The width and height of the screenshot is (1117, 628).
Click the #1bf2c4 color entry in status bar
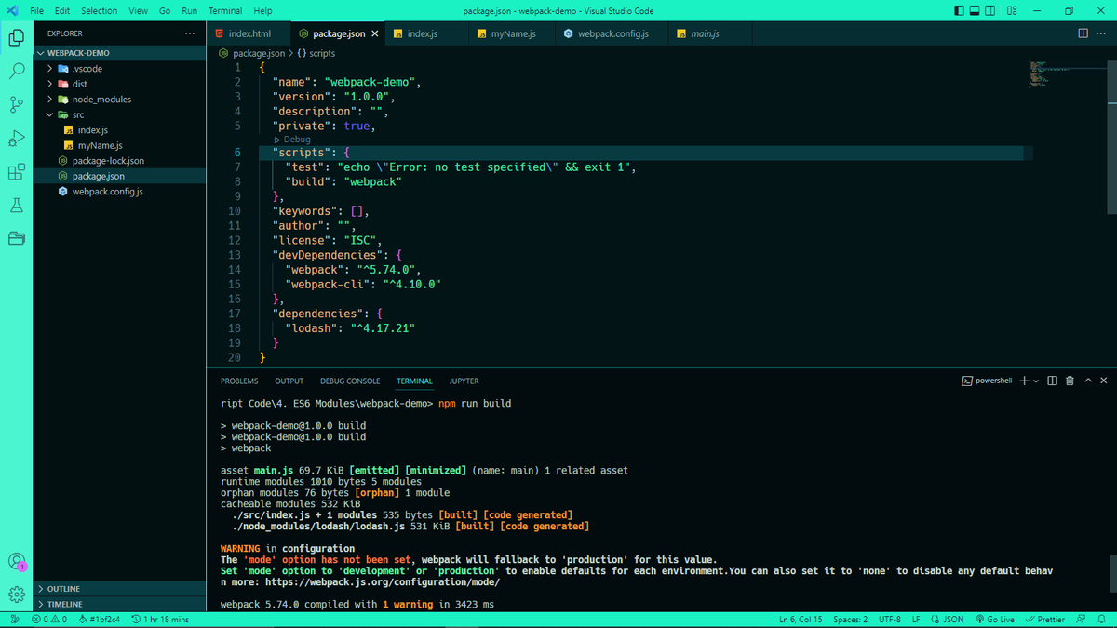[100, 620]
